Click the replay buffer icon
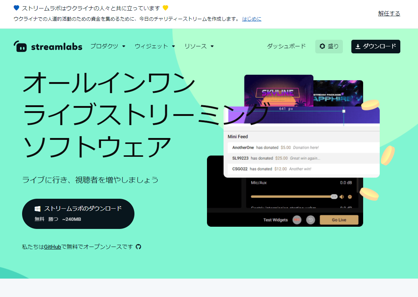The height and width of the screenshot is (297, 418). 310,220
